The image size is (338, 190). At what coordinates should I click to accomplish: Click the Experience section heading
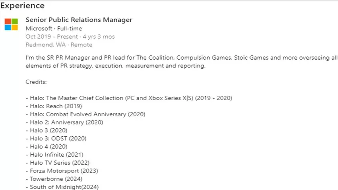click(22, 6)
